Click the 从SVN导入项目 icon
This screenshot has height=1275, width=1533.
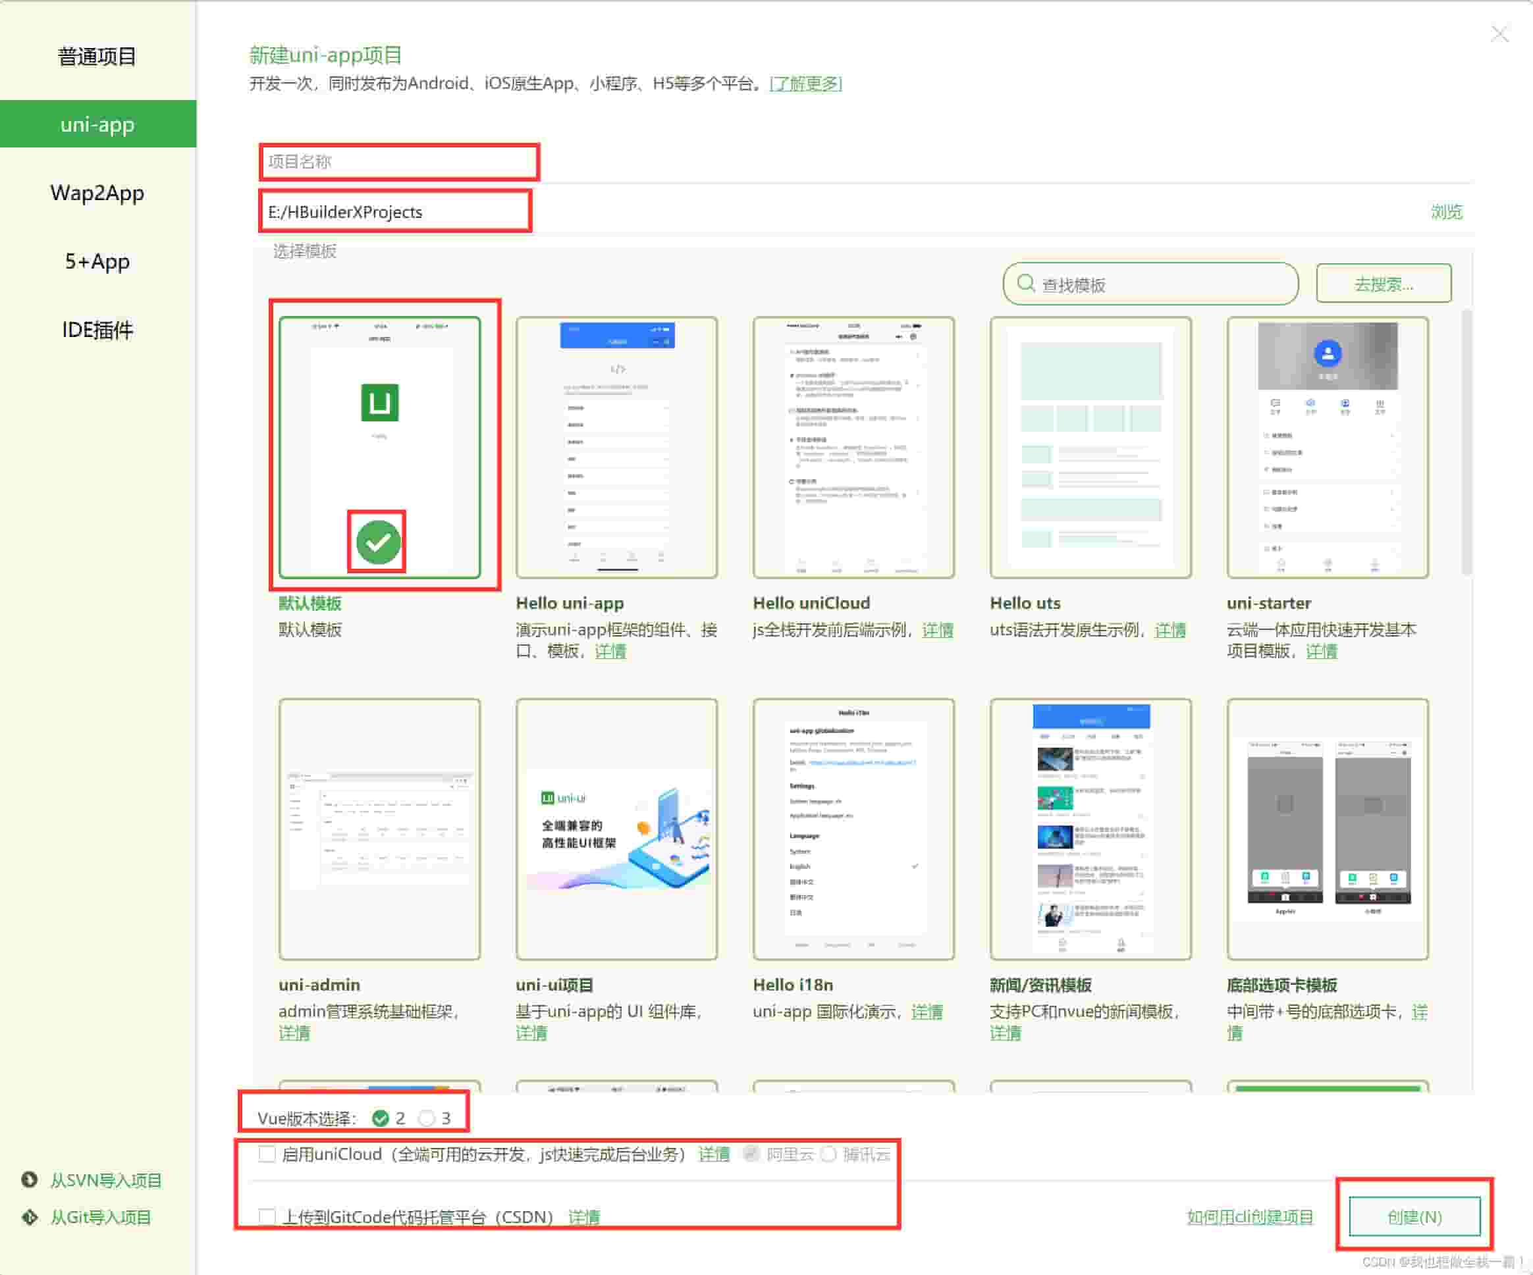point(28,1181)
